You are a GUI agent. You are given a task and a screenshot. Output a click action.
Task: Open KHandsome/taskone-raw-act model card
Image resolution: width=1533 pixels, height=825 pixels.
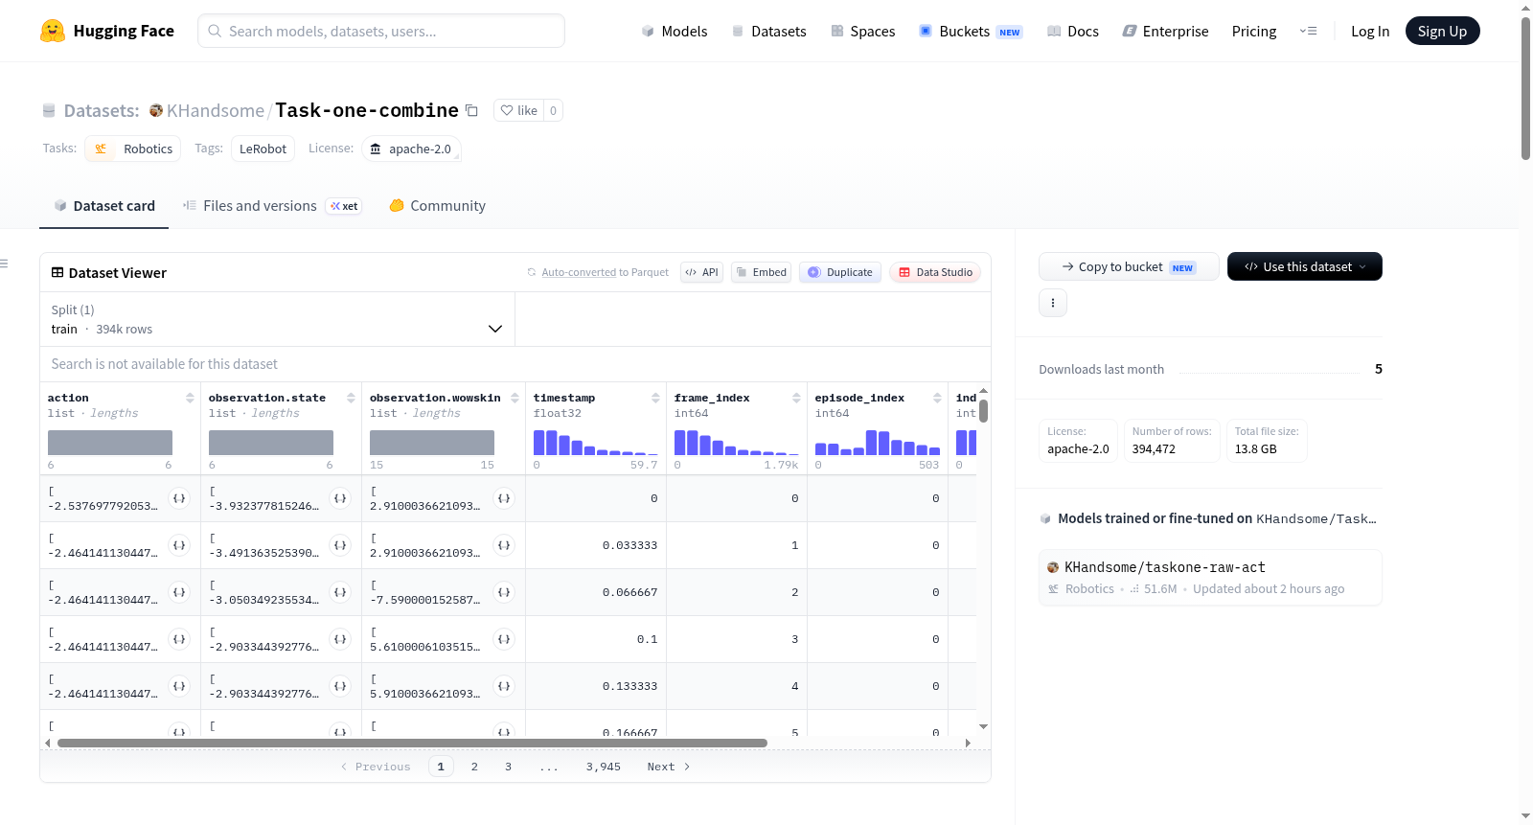pyautogui.click(x=1210, y=577)
